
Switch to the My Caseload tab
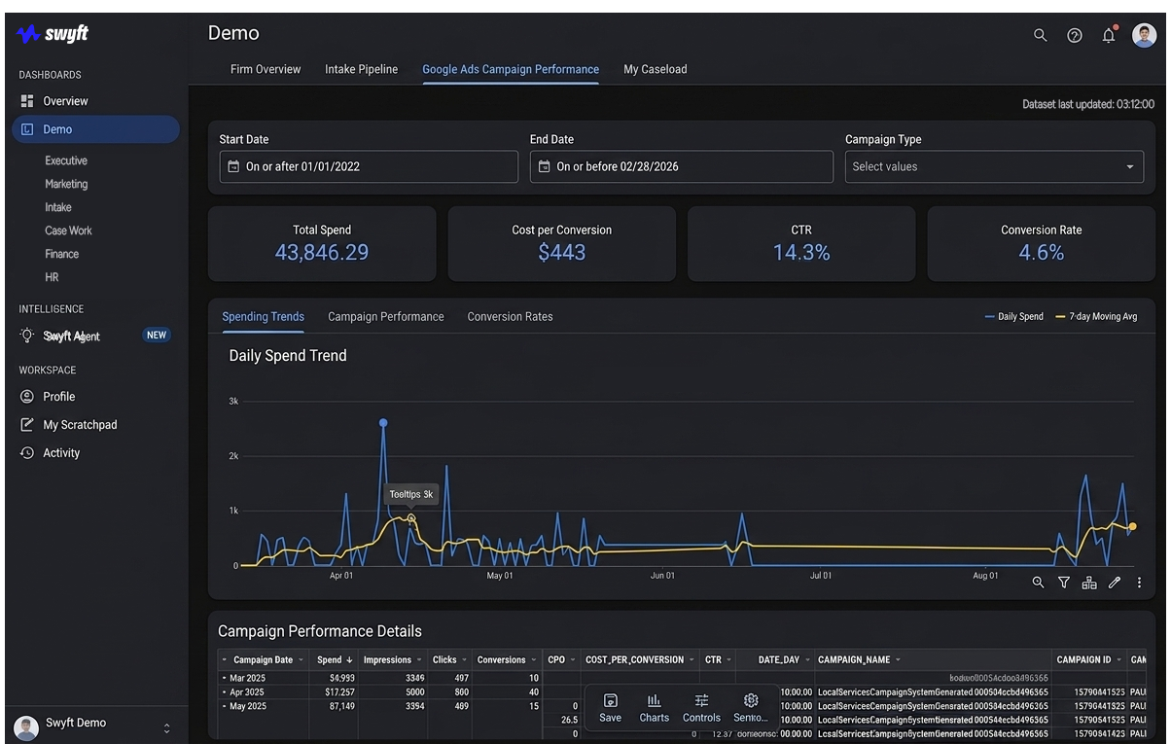656,69
